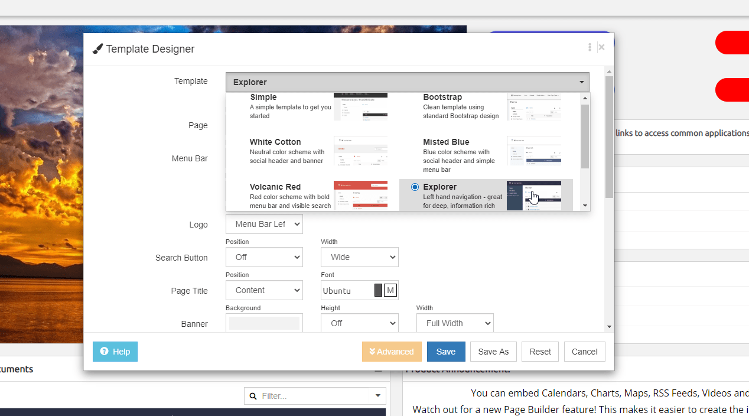Click the Bootstrap template preview thumbnail
This screenshot has height=416, width=749.
click(x=534, y=106)
